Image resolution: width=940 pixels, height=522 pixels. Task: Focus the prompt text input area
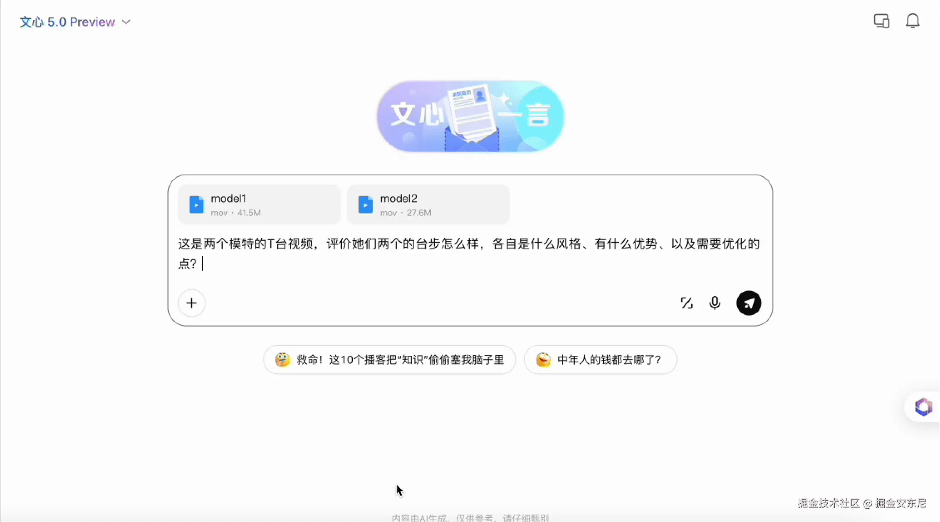(469, 254)
